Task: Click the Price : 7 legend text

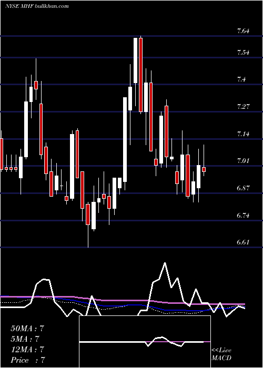Action: pyautogui.click(x=28, y=360)
